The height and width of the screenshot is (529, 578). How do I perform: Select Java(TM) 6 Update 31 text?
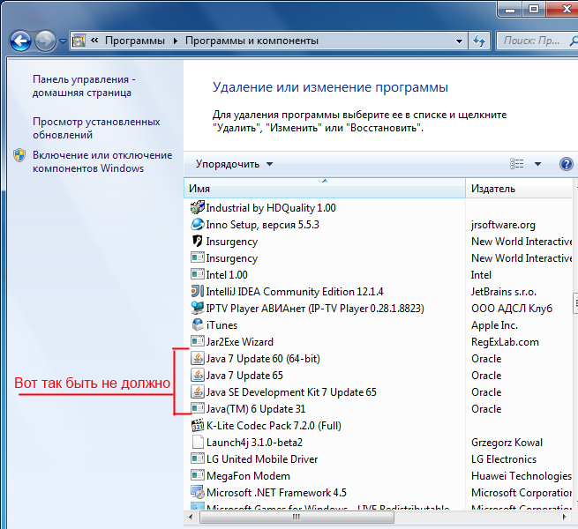tap(256, 409)
